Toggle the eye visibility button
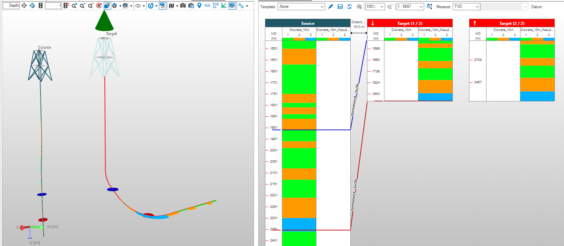This screenshot has width=564, height=246. click(x=138, y=5)
